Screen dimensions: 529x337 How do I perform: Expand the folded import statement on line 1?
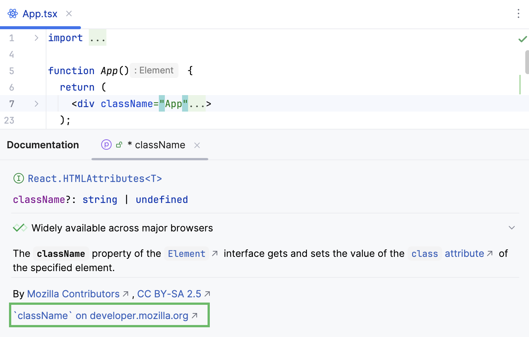click(36, 37)
